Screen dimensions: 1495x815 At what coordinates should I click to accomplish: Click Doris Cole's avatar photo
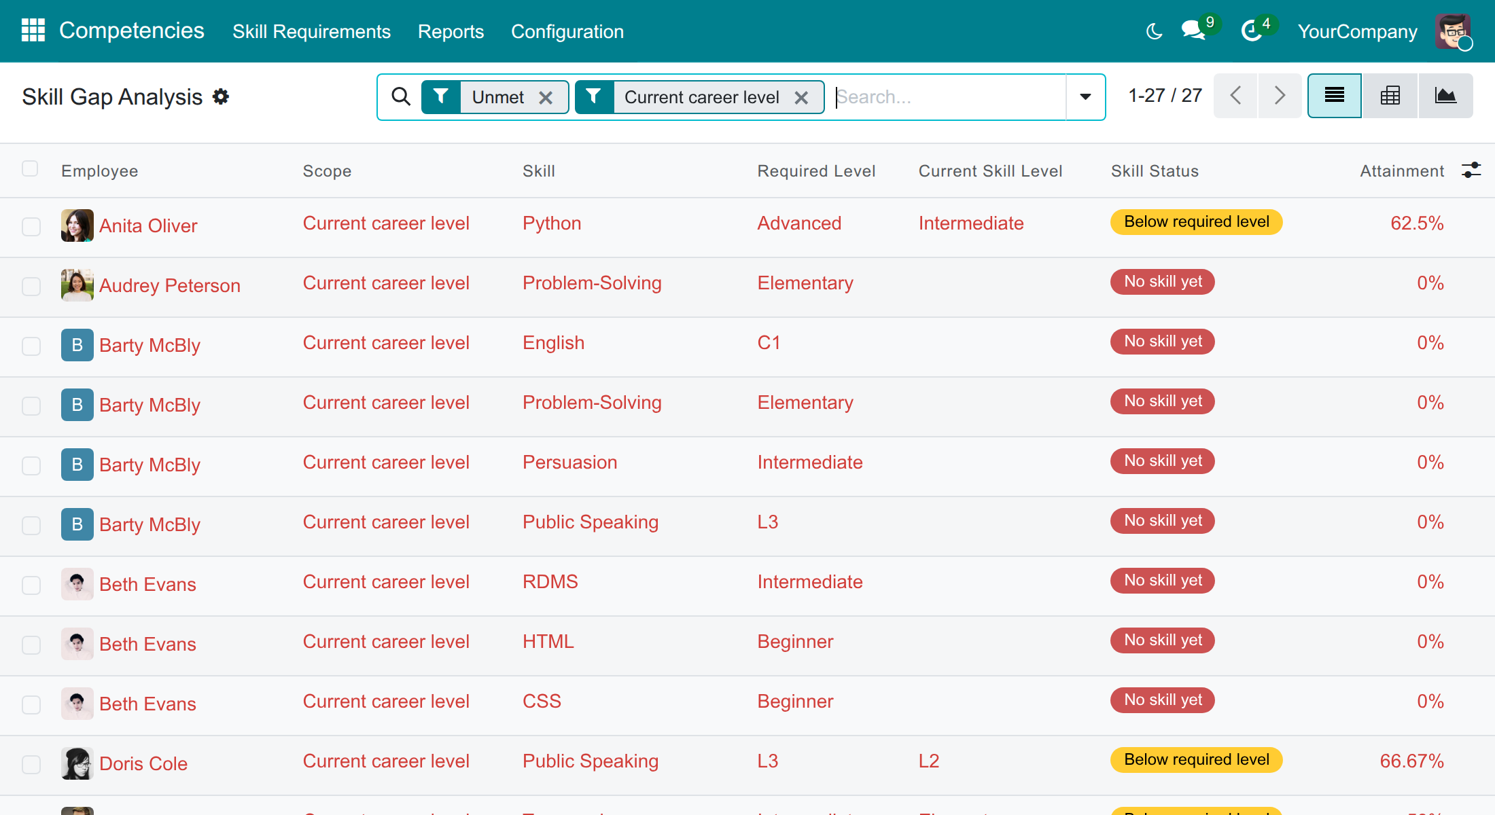coord(77,763)
